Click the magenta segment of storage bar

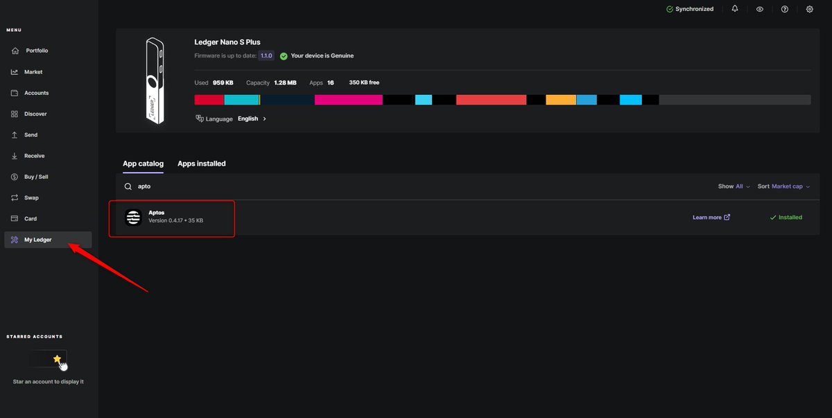(x=349, y=100)
